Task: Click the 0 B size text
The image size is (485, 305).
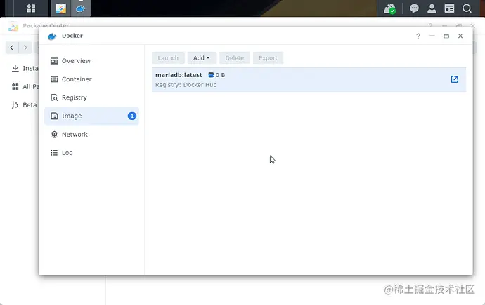Action: coord(220,75)
